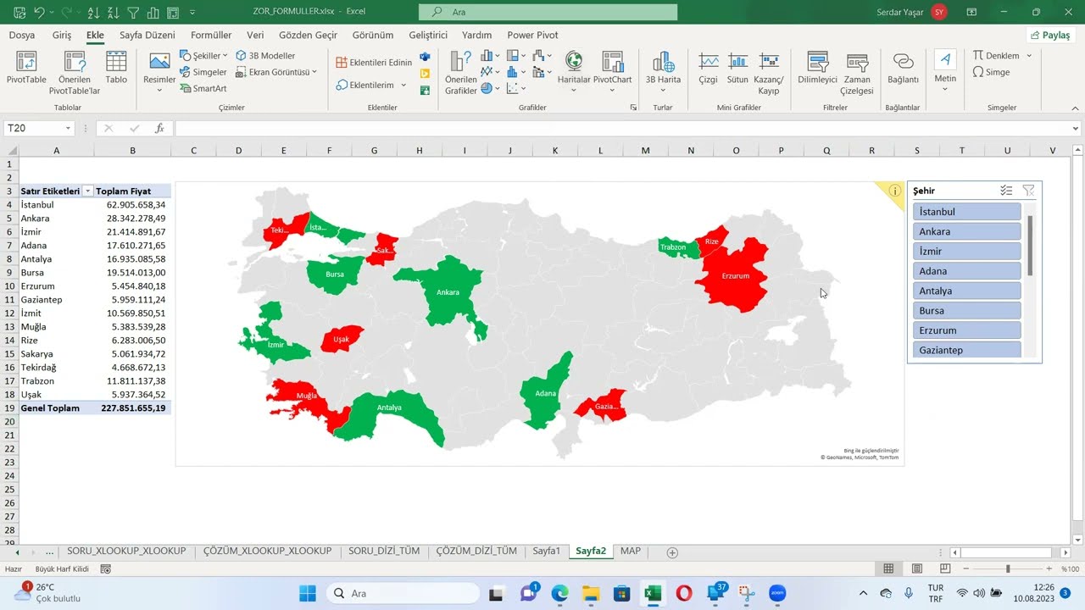This screenshot has height=610, width=1085.
Task: Open Eklentilerim dropdown
Action: tap(371, 85)
